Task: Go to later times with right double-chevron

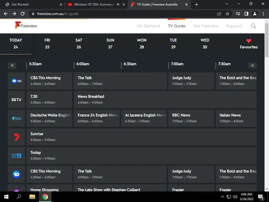Action: 252,65
